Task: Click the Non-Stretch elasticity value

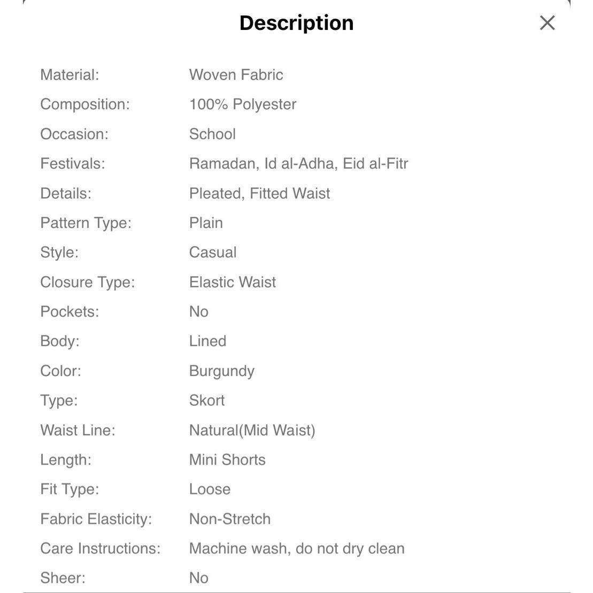Action: [x=230, y=519]
